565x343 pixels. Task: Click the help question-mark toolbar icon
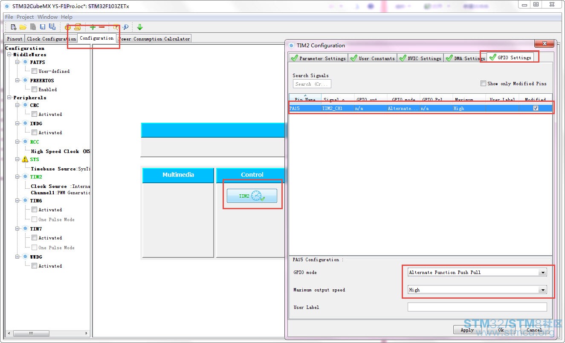116,27
